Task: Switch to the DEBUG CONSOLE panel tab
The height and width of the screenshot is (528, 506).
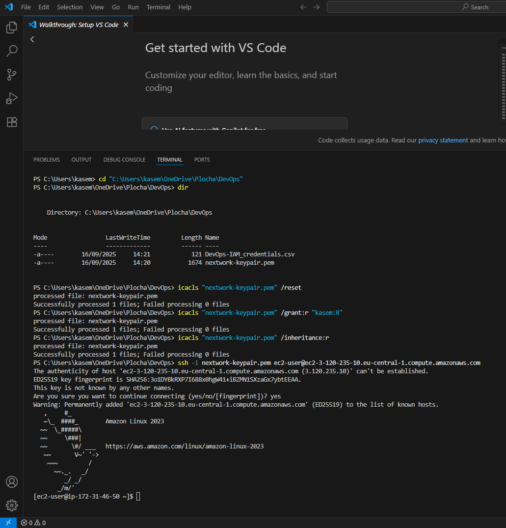Action: (x=125, y=160)
